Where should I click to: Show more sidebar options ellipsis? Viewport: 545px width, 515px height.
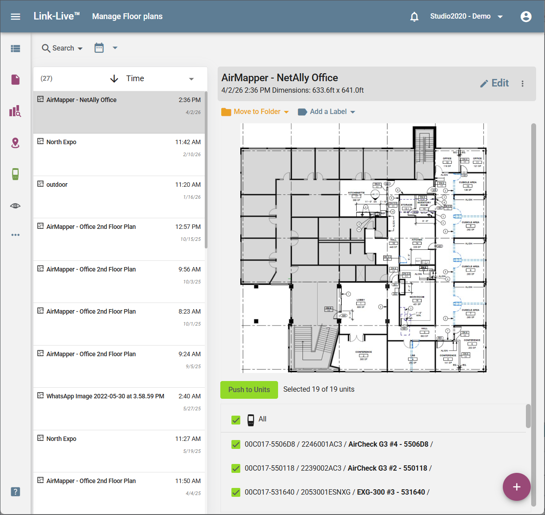click(16, 235)
